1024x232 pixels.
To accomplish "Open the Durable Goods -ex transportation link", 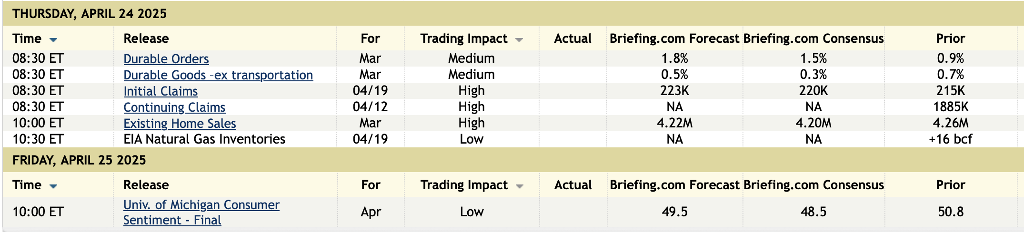I will (x=218, y=75).
